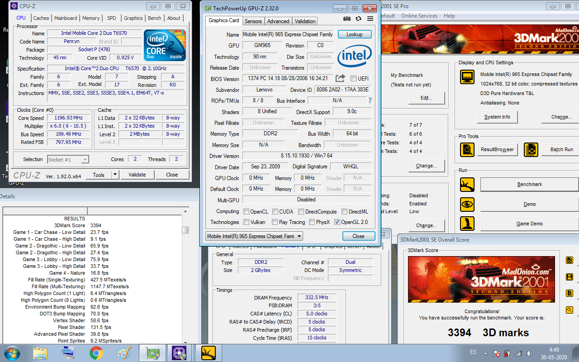Open File Explorer from the taskbar
Screen dimensions: 579x362
click(40, 353)
